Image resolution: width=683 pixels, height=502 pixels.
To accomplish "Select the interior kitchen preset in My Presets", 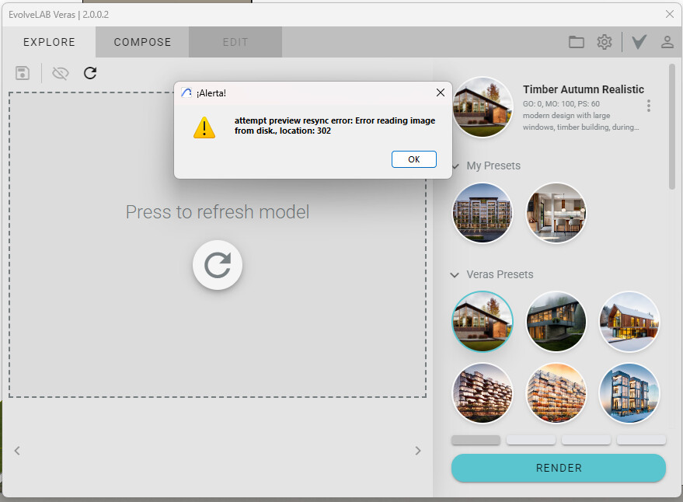I will pyautogui.click(x=556, y=213).
